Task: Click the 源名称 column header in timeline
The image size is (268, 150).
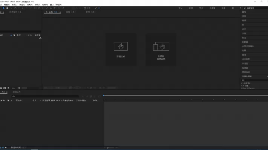Action: [19, 100]
